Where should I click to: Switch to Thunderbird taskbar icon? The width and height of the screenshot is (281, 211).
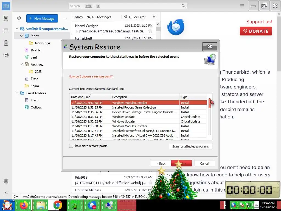tap(92, 205)
